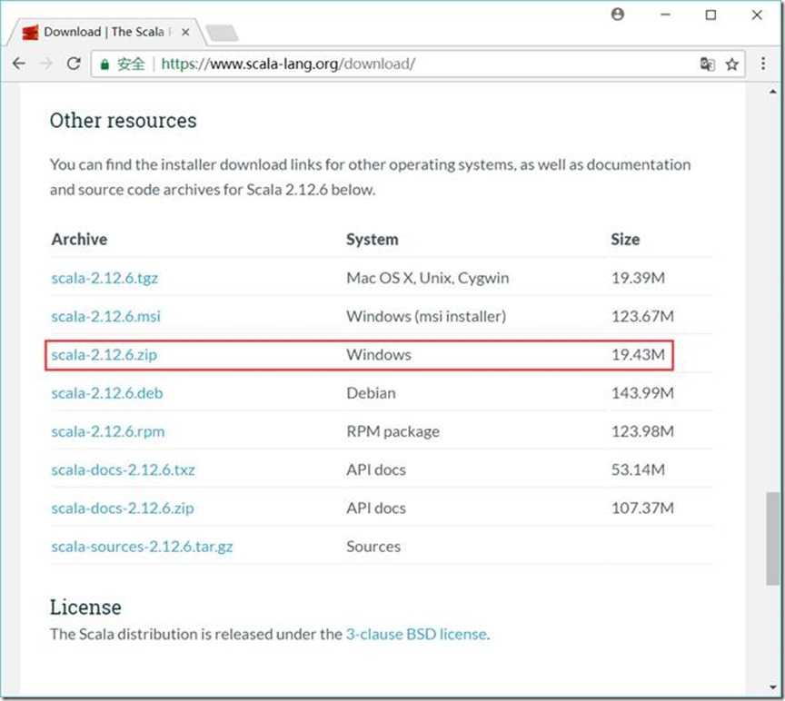Click the 'Windows (msi installer)' cell
The image size is (785, 701).
point(426,316)
